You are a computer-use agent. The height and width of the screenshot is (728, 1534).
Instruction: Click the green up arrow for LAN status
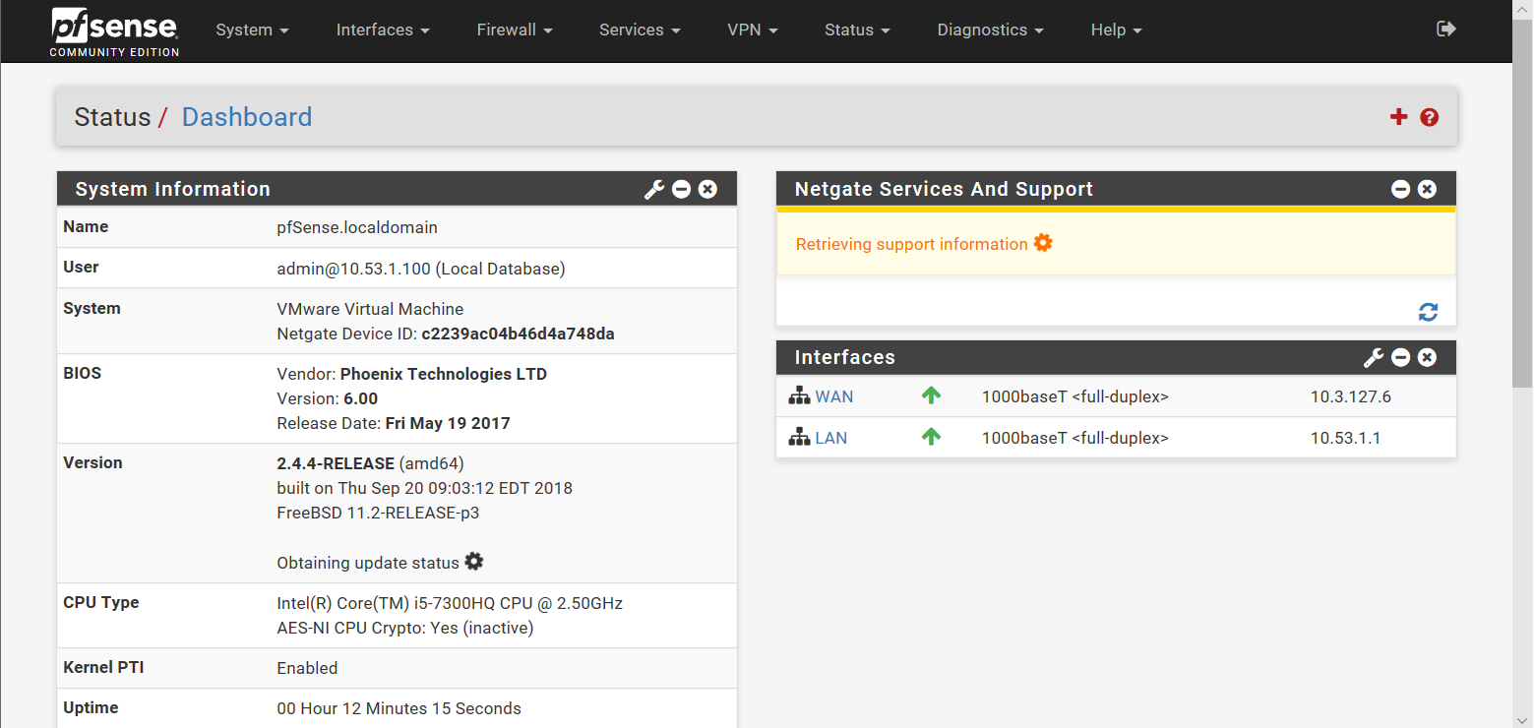(x=931, y=436)
